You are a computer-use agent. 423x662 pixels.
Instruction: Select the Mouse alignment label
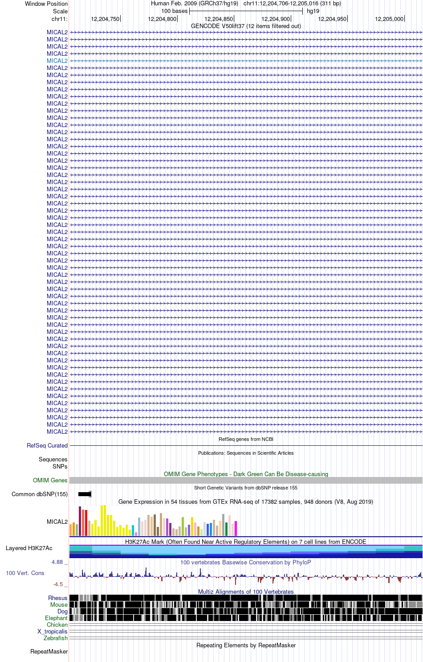(59, 604)
